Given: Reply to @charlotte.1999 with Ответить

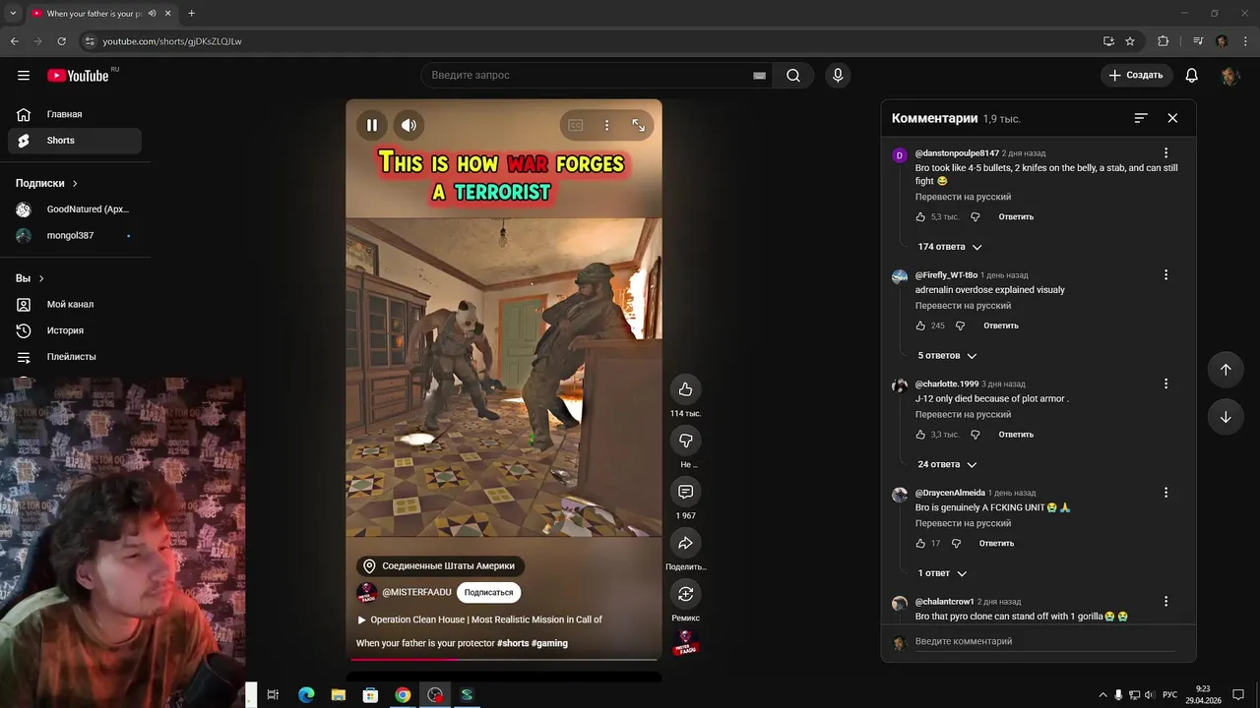Looking at the screenshot, I should [1016, 435].
